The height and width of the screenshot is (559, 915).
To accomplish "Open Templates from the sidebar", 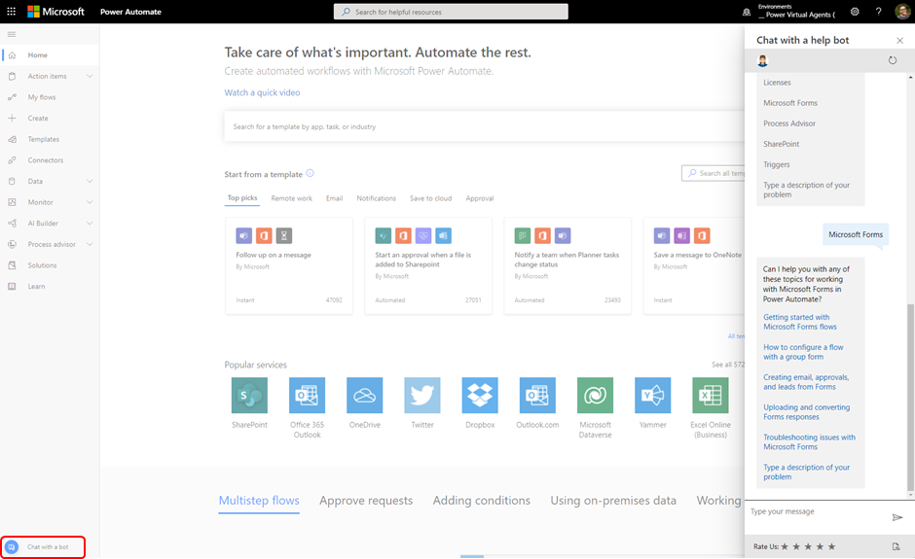I will click(x=44, y=139).
